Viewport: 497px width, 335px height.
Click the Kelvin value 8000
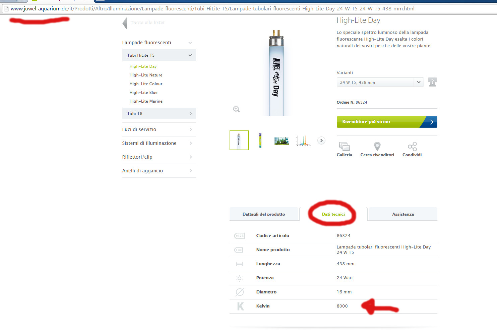[342, 306]
